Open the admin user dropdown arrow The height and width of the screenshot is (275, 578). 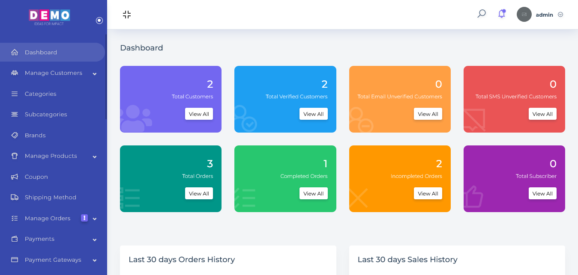pos(560,15)
